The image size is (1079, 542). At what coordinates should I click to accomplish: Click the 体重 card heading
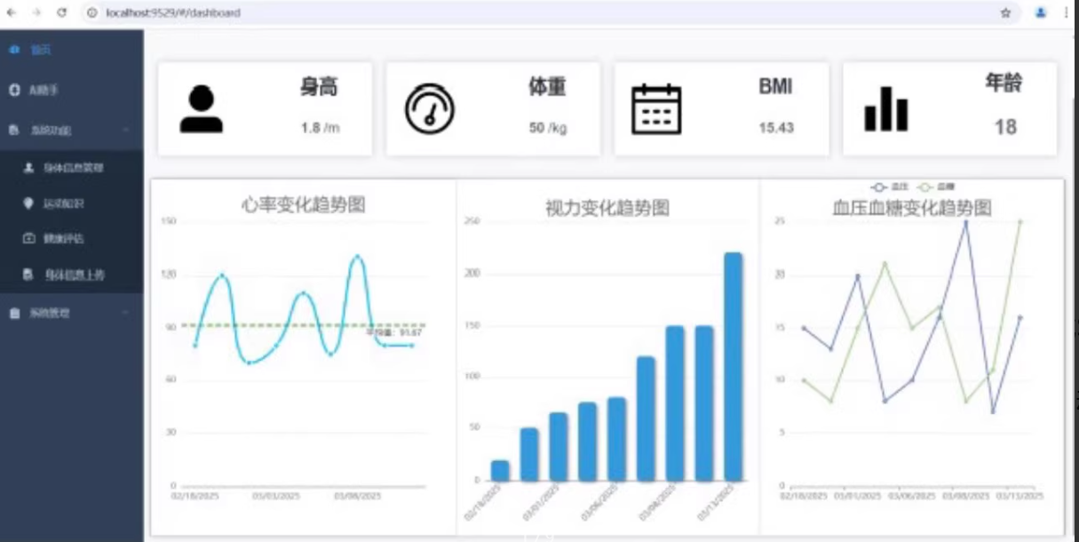click(x=547, y=87)
